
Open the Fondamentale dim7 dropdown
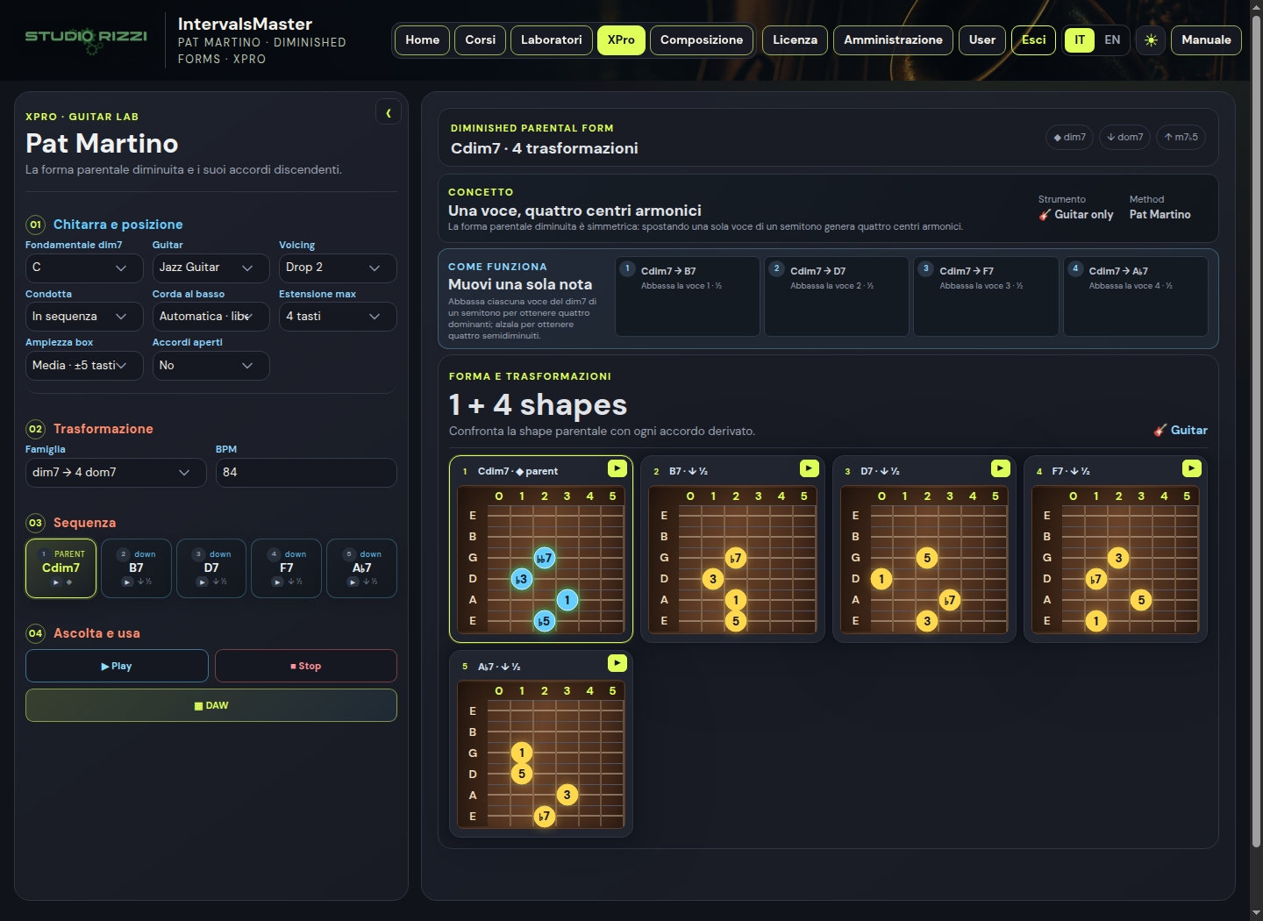[x=84, y=268]
